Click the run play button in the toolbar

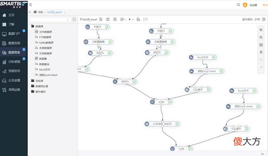point(130,19)
